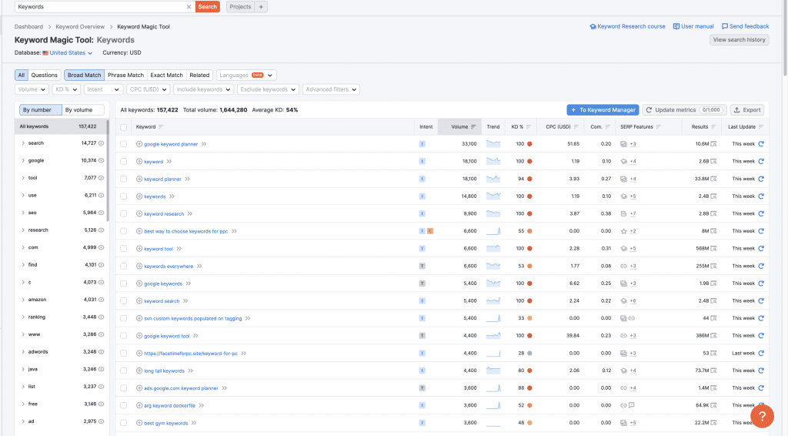Check the keyword research row checkbox
Image resolution: width=788 pixels, height=436 pixels.
pyautogui.click(x=124, y=213)
